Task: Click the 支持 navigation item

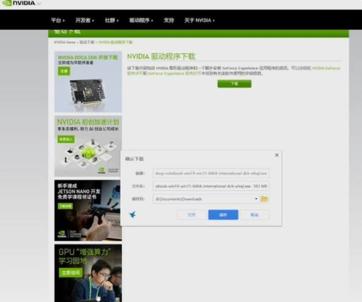Action: pyautogui.click(x=169, y=20)
